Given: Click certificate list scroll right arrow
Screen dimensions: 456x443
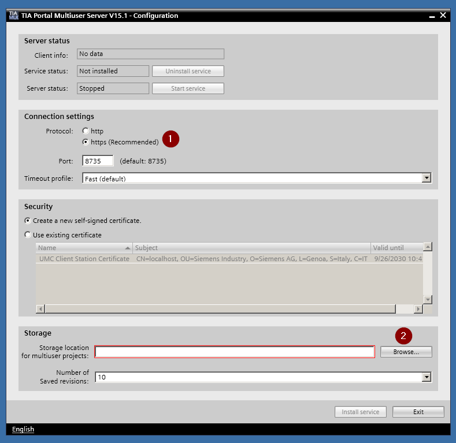Looking at the screenshot, I should point(418,308).
